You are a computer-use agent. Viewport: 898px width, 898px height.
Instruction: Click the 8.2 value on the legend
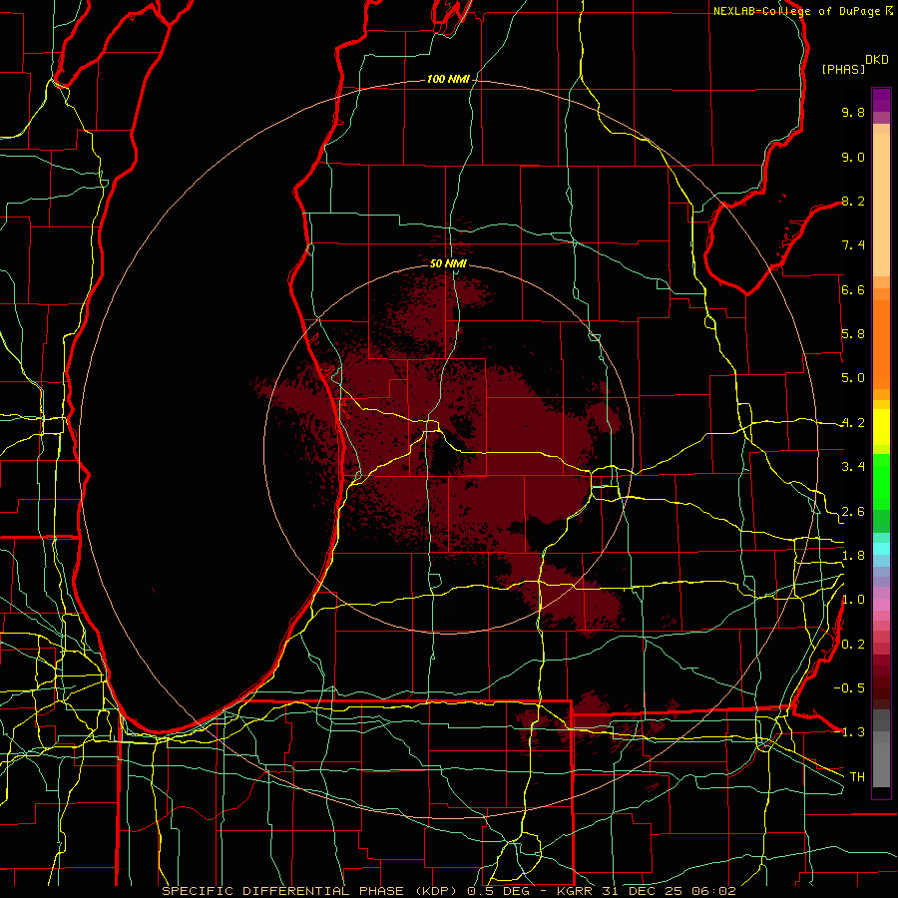(853, 201)
